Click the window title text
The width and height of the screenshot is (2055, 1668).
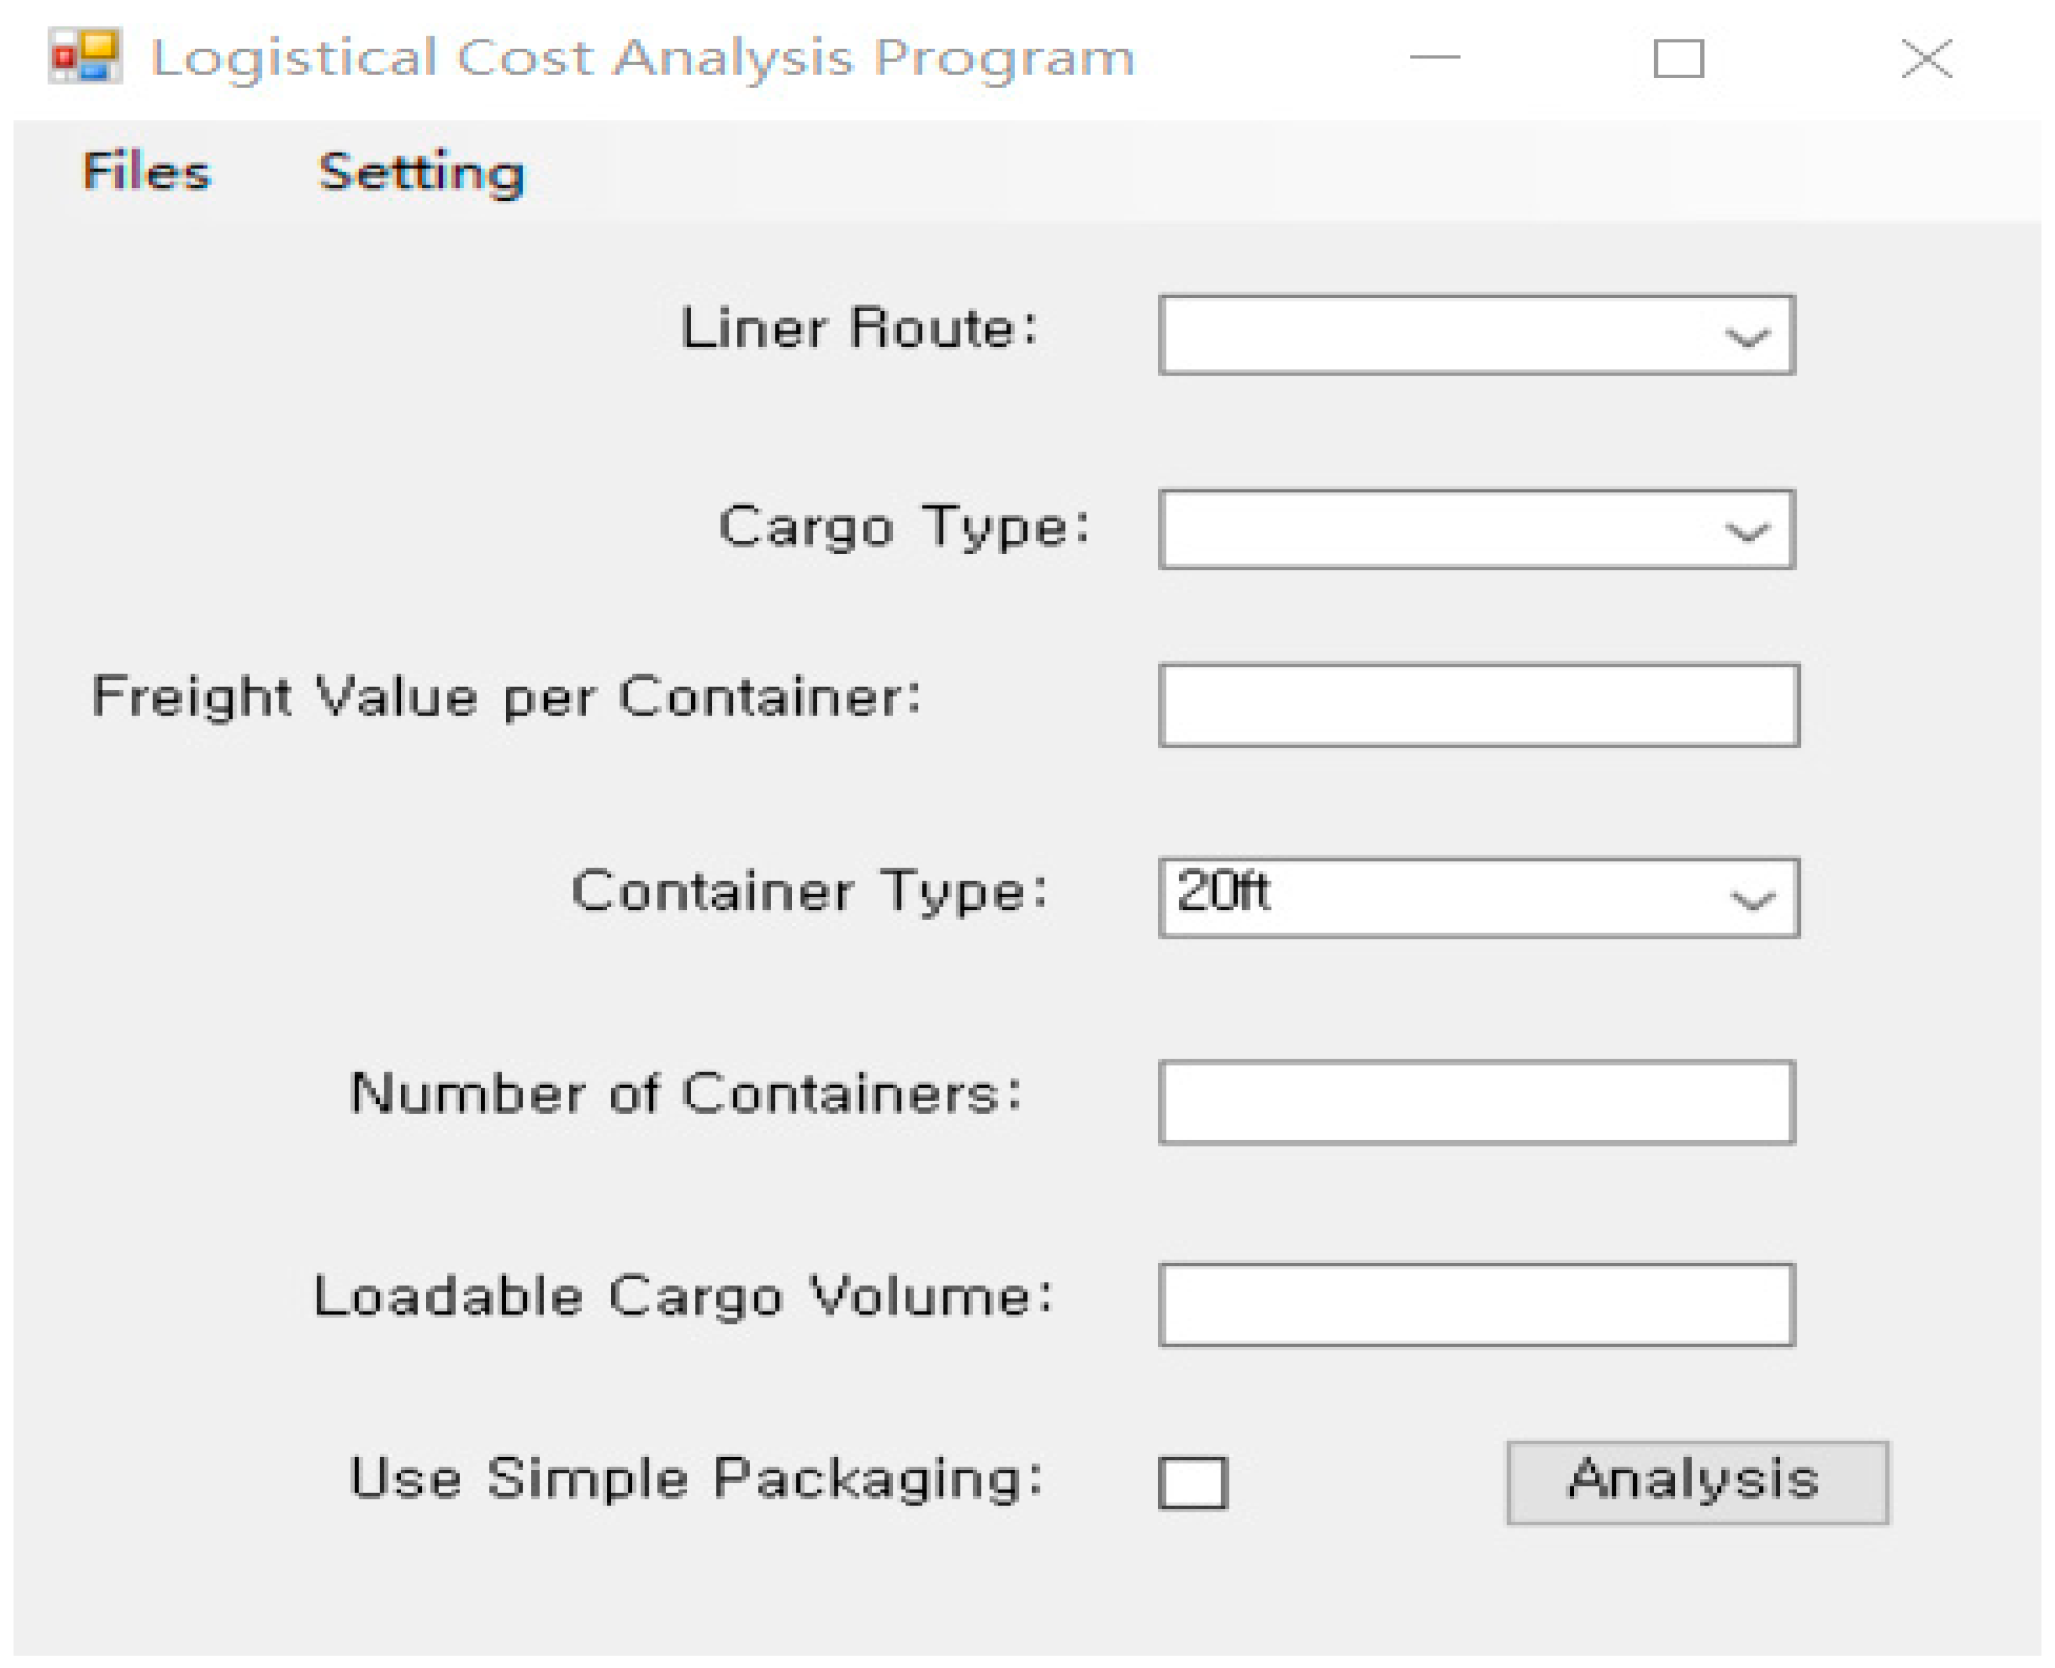click(x=643, y=58)
